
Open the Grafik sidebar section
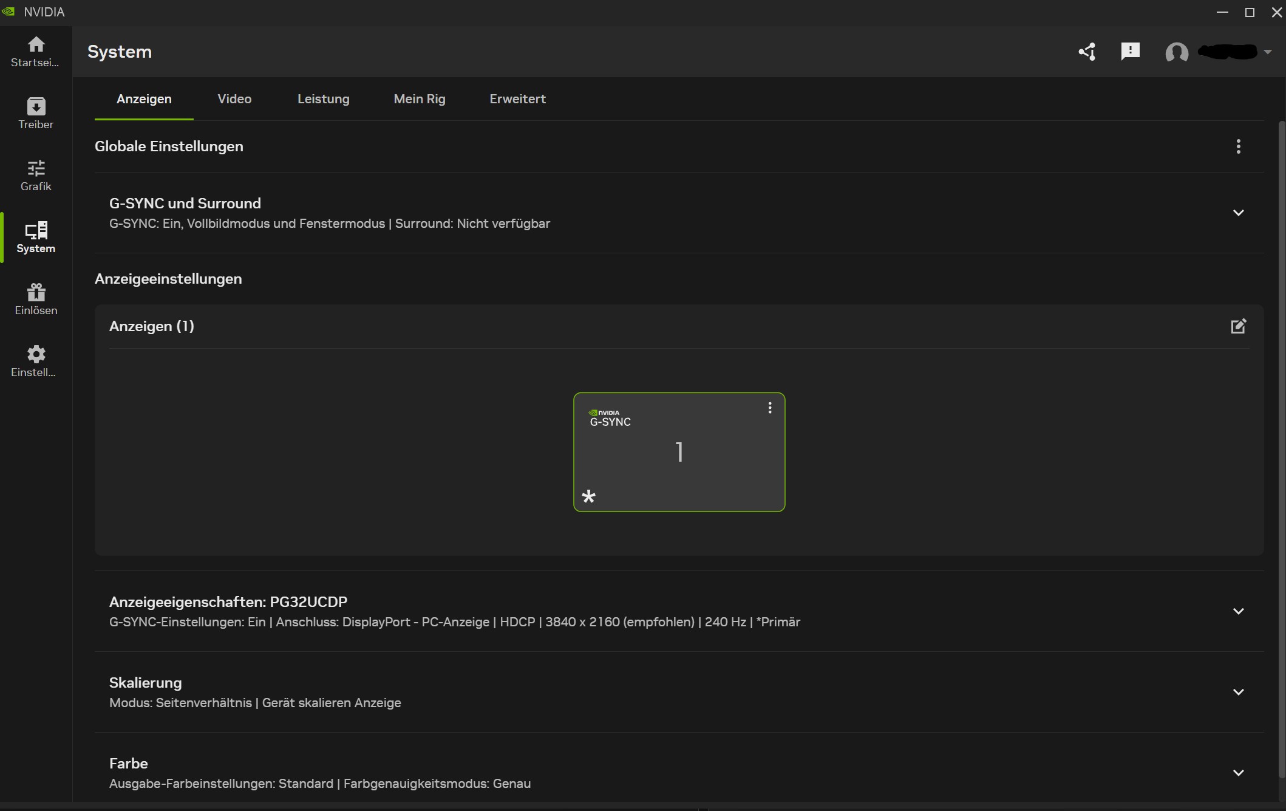pyautogui.click(x=36, y=175)
